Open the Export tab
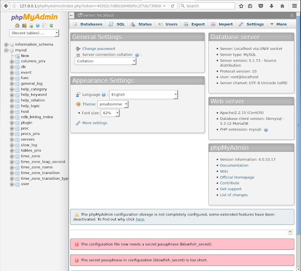Image resolution: width=301 pixels, height=271 pixels. (194, 24)
